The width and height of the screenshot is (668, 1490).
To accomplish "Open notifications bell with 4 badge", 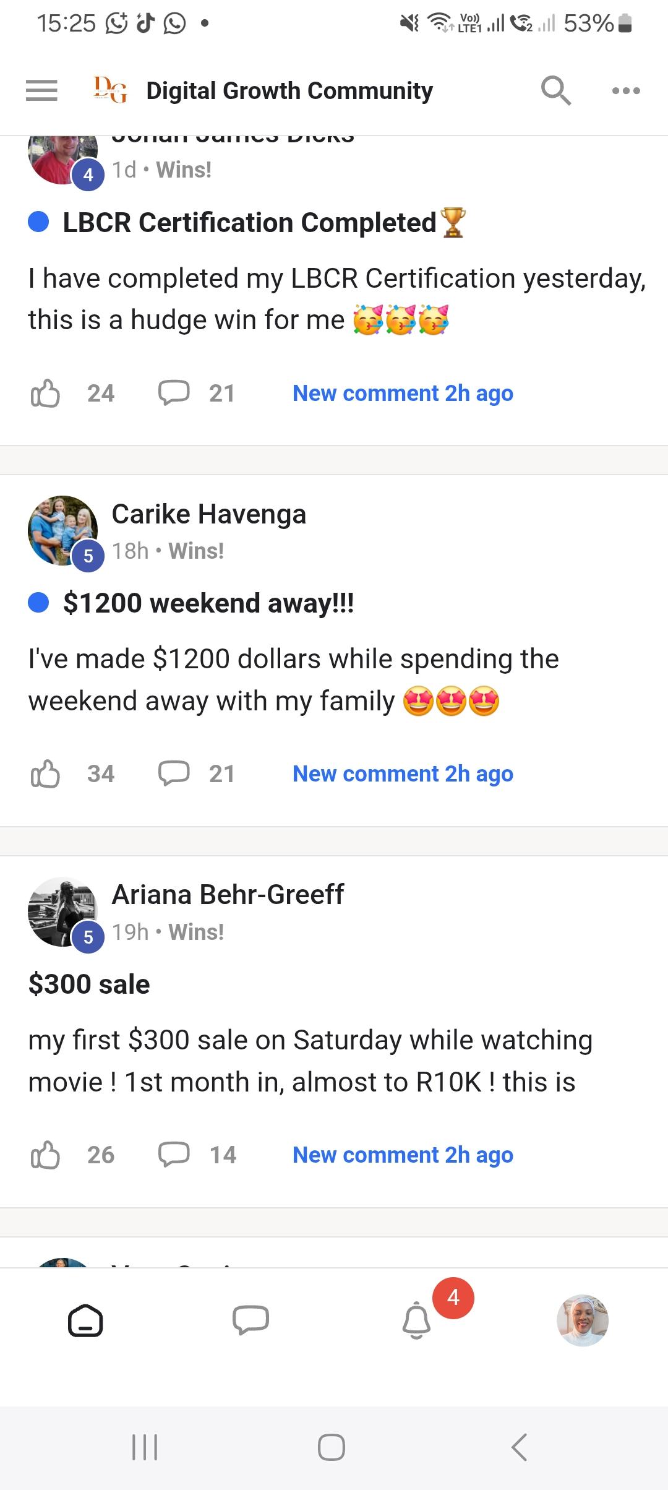I will click(416, 1320).
